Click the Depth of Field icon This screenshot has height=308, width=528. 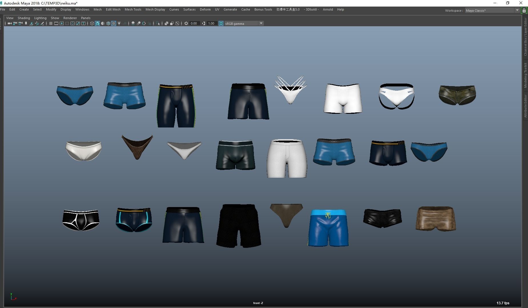coord(149,23)
